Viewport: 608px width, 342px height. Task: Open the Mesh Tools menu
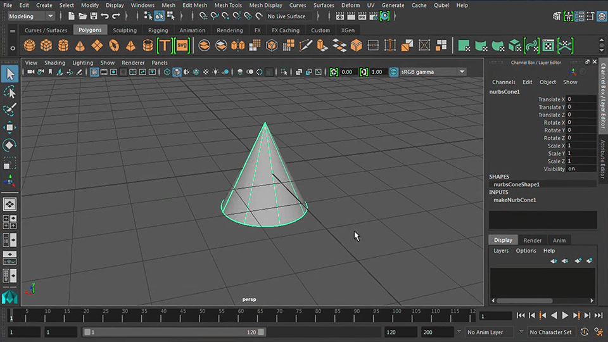[x=228, y=6]
